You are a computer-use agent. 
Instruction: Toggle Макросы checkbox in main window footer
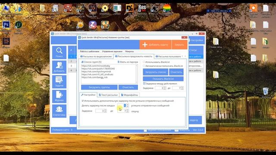coord(176,130)
